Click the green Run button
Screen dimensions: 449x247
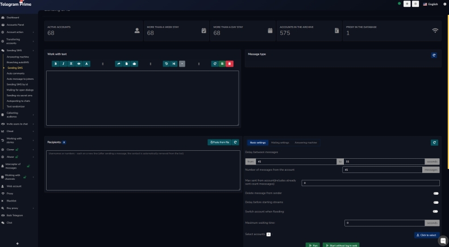point(313,245)
